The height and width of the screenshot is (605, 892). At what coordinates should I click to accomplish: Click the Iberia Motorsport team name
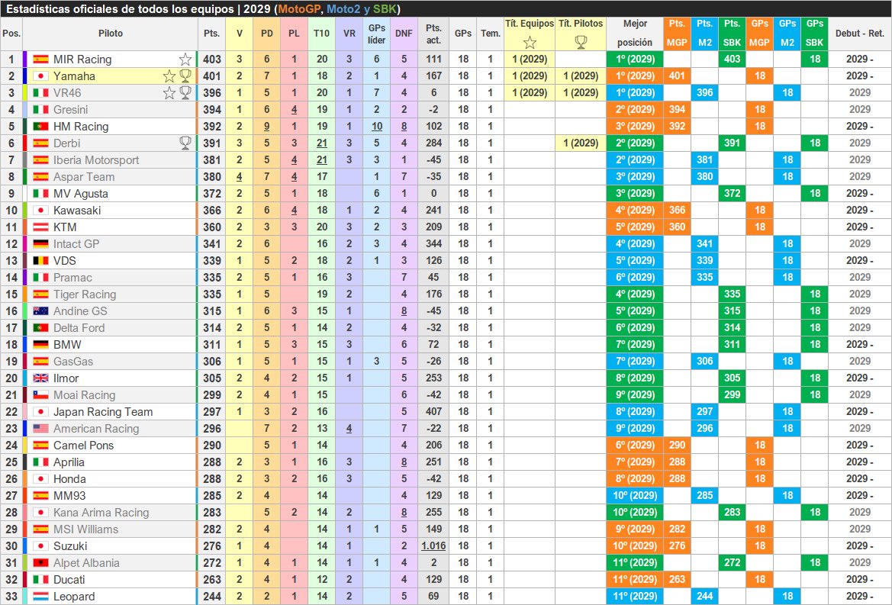coord(96,159)
